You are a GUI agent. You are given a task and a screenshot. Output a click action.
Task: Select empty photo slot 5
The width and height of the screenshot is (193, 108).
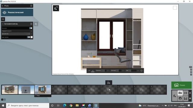tap(76, 90)
